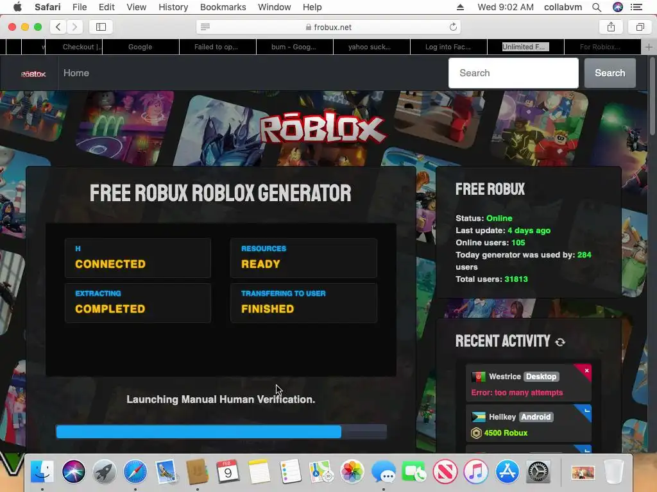Open Contacts from the dock

[197, 471]
